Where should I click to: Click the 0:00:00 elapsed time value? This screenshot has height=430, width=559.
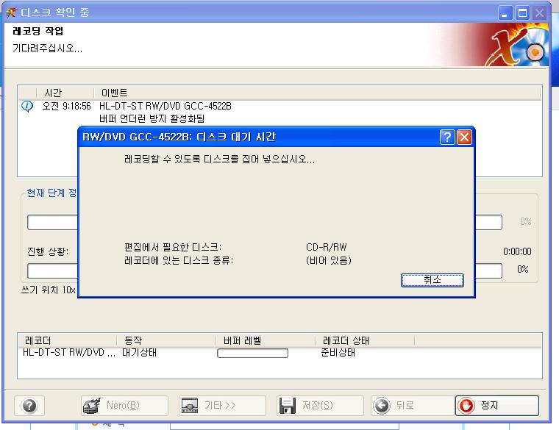click(517, 251)
